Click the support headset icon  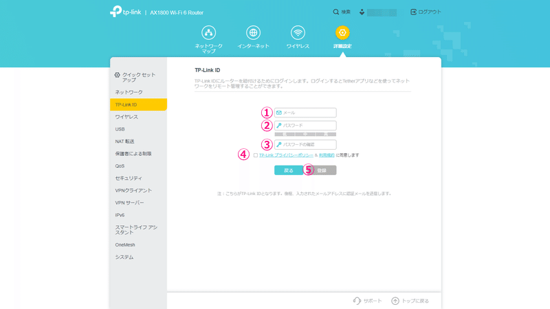[357, 301]
